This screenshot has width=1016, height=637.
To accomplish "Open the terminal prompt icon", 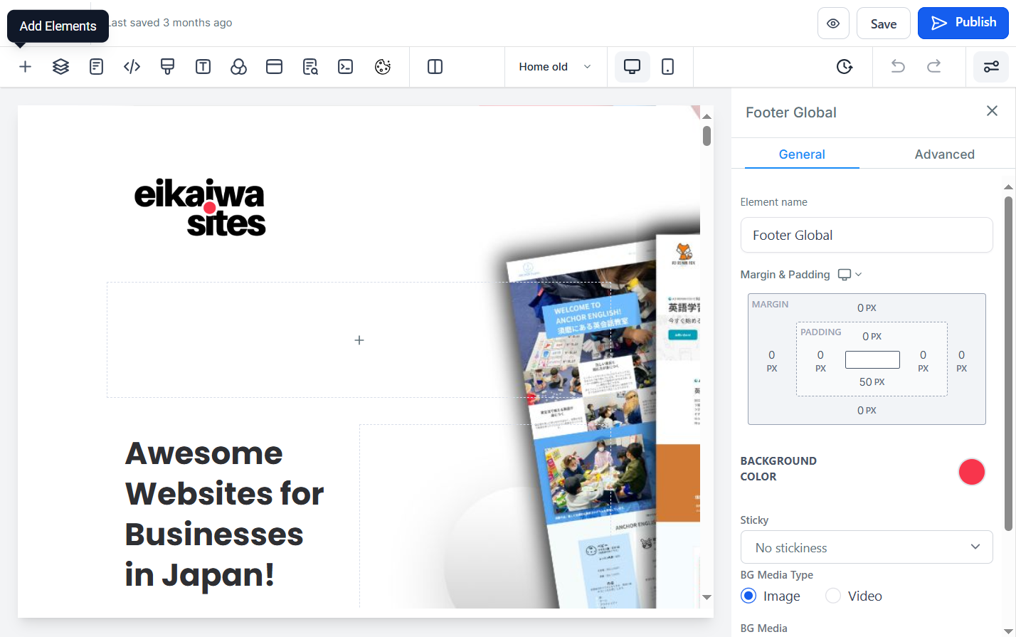I will [346, 67].
